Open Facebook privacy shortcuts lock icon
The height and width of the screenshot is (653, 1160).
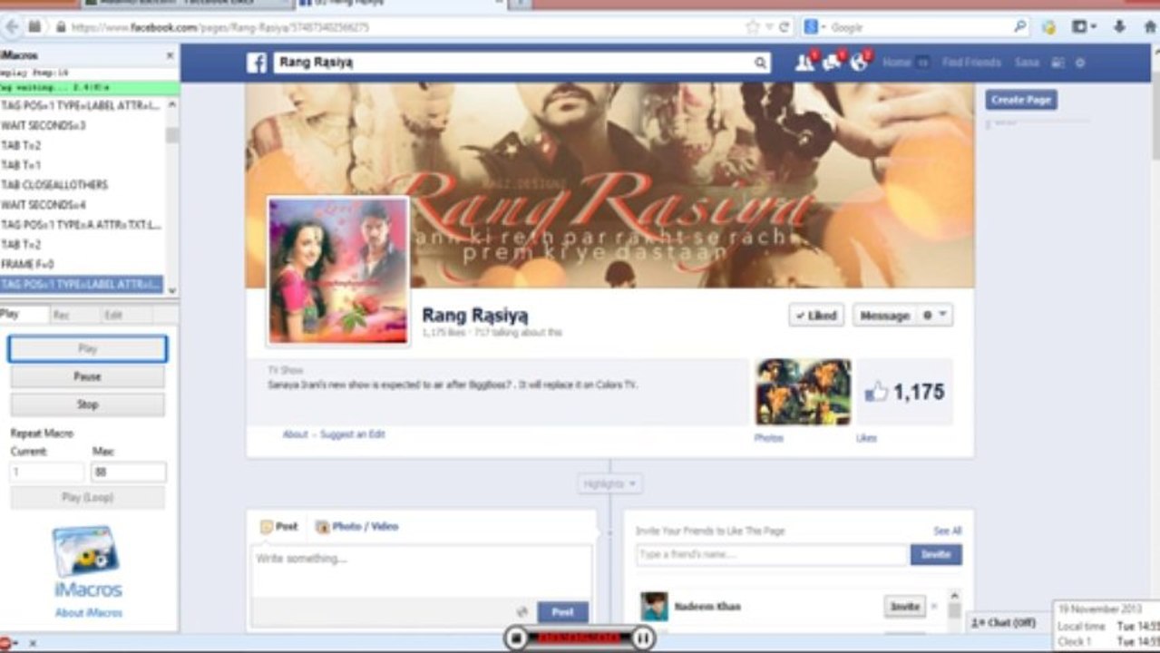1057,63
